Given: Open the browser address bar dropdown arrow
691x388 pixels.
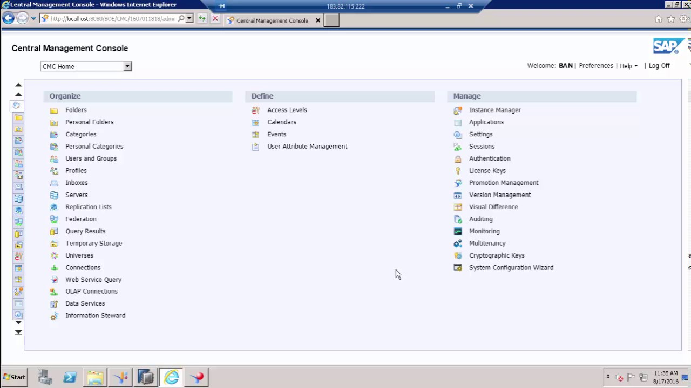Looking at the screenshot, I should (x=189, y=19).
